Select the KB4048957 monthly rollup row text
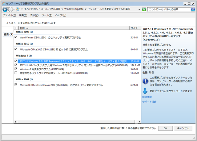Image resolution: width=197 pixels, height=141 pixels. point(74,65)
